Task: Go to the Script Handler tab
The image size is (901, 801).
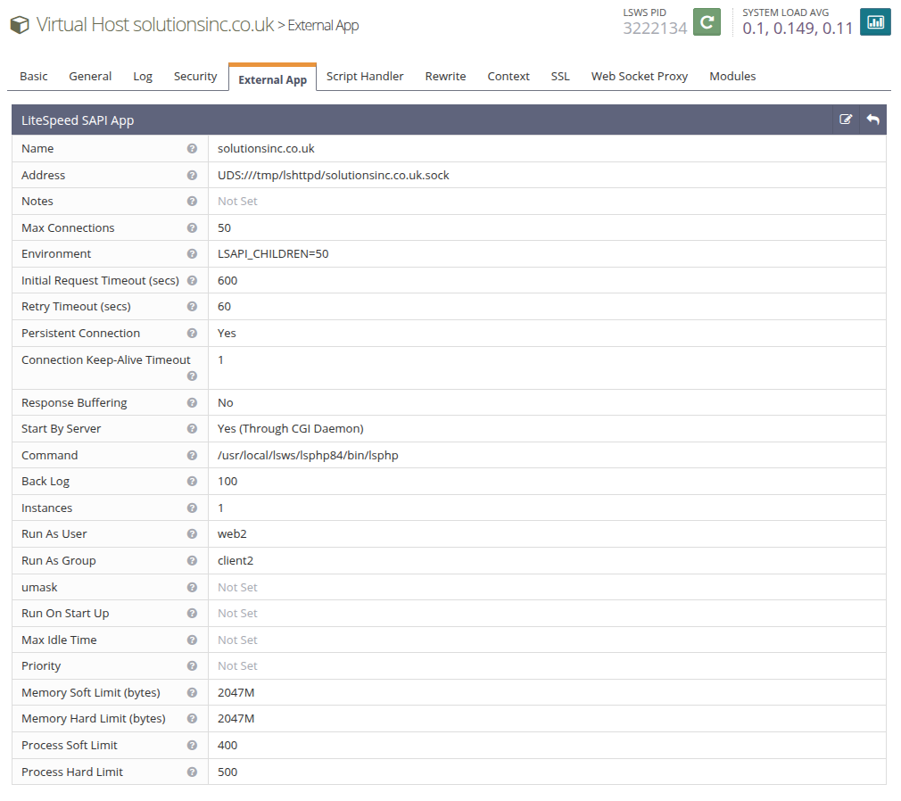Action: pyautogui.click(x=365, y=77)
